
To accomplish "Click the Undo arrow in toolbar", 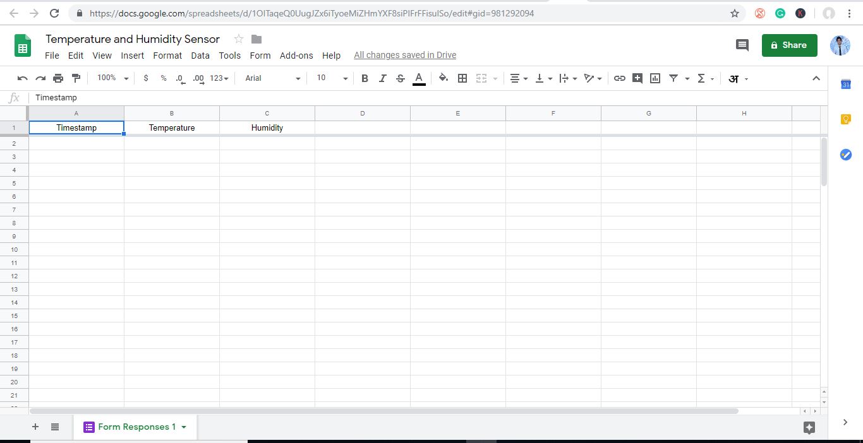I will point(23,78).
